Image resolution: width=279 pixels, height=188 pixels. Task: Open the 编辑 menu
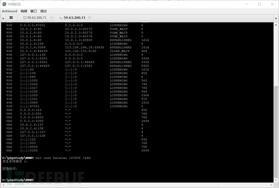[x=24, y=11]
